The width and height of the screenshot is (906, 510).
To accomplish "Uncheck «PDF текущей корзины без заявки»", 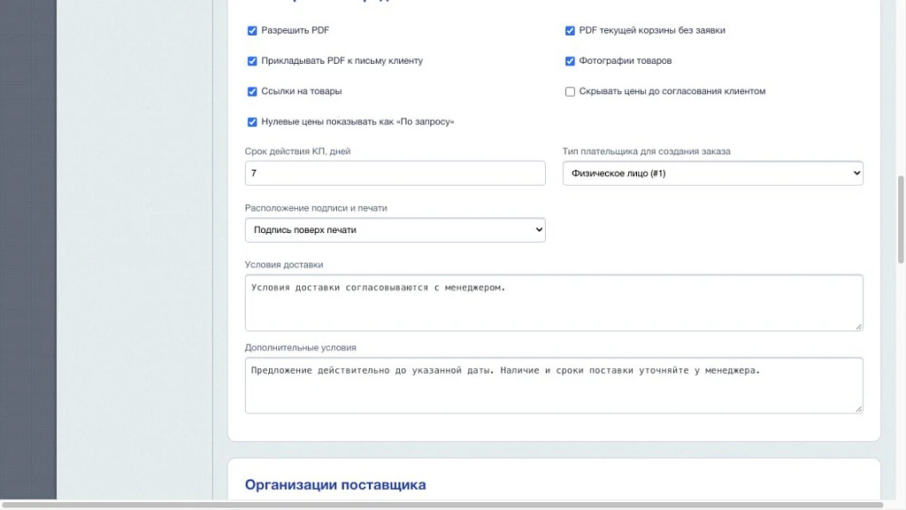I will pyautogui.click(x=570, y=31).
